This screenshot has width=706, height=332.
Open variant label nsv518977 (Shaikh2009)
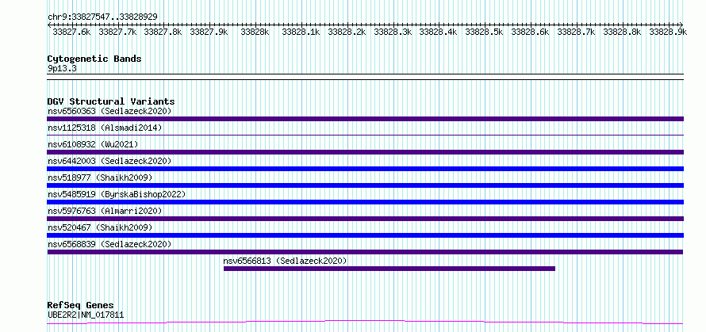tap(100, 177)
